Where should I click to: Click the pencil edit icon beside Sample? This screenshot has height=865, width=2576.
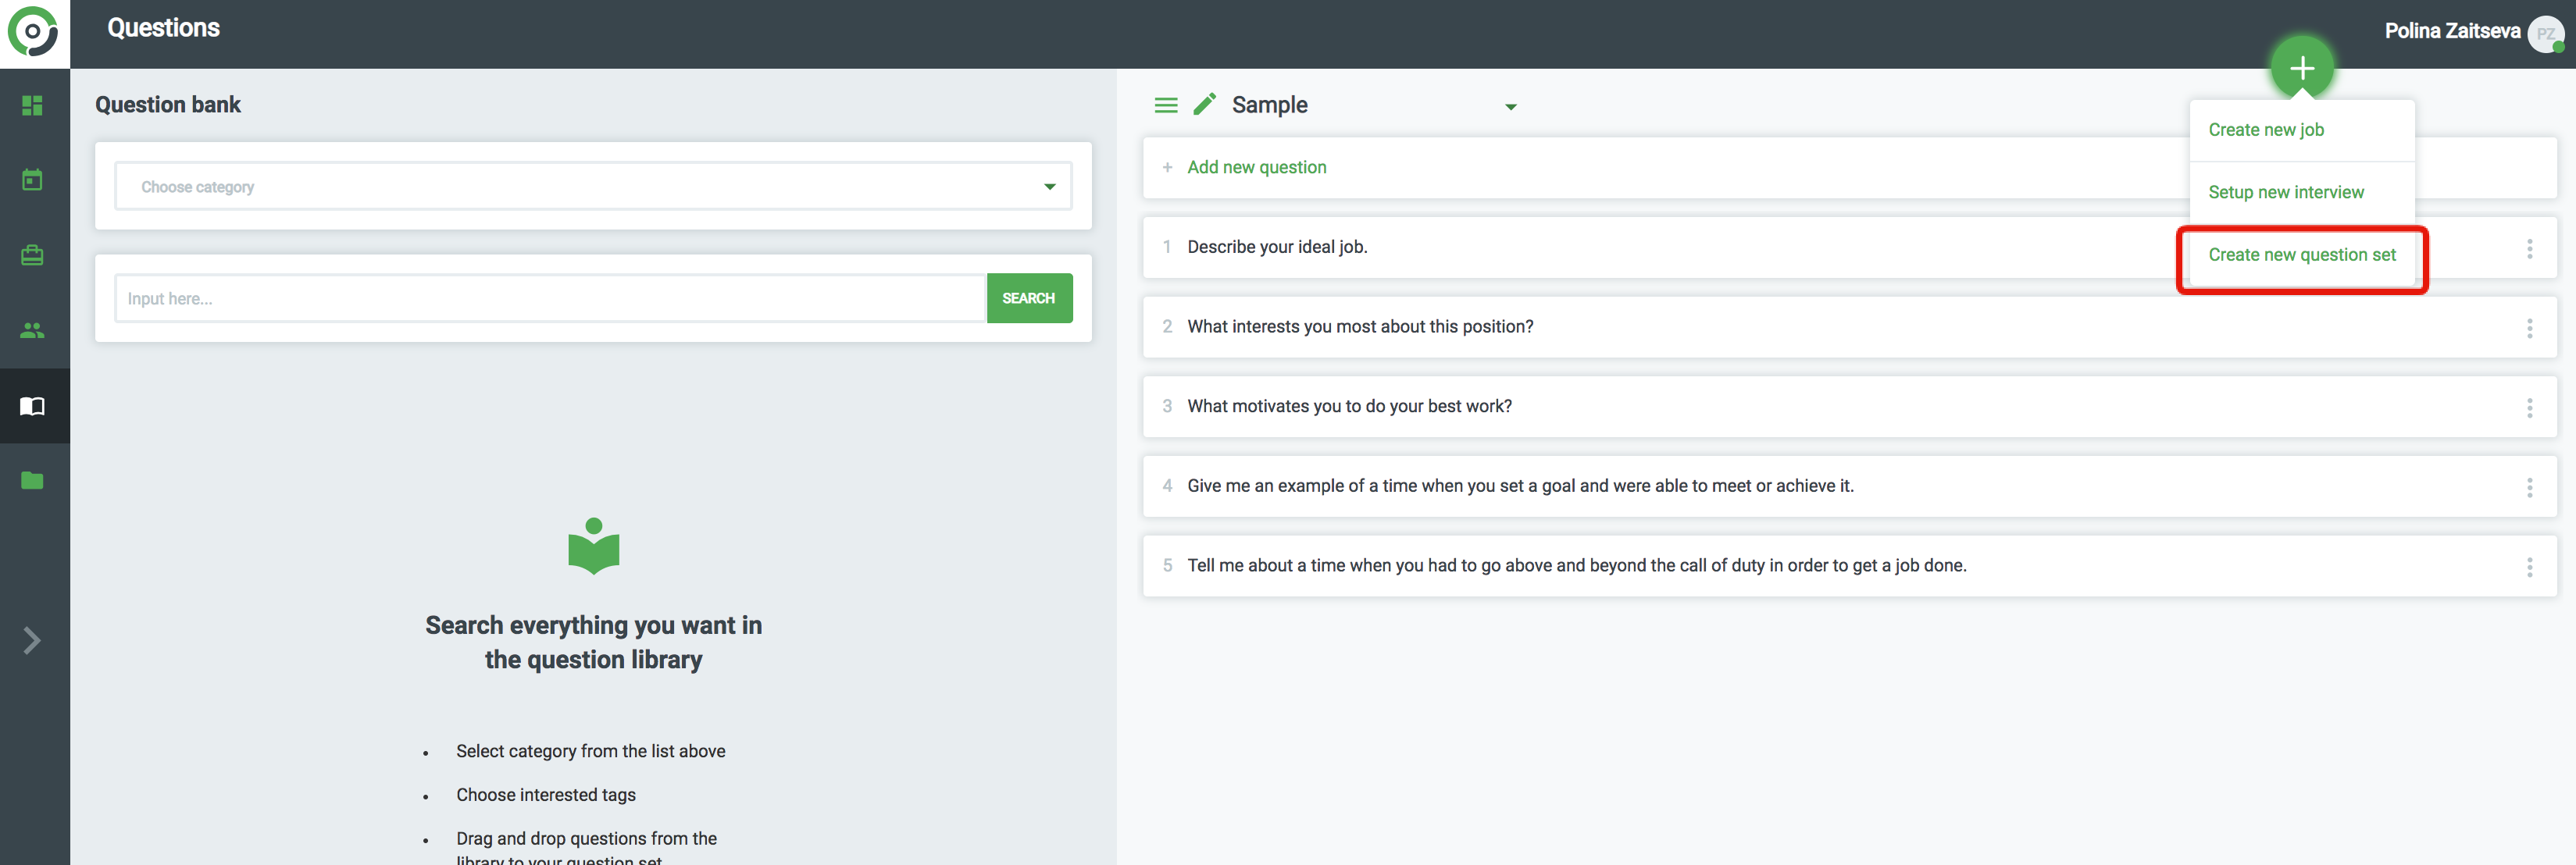coord(1204,104)
